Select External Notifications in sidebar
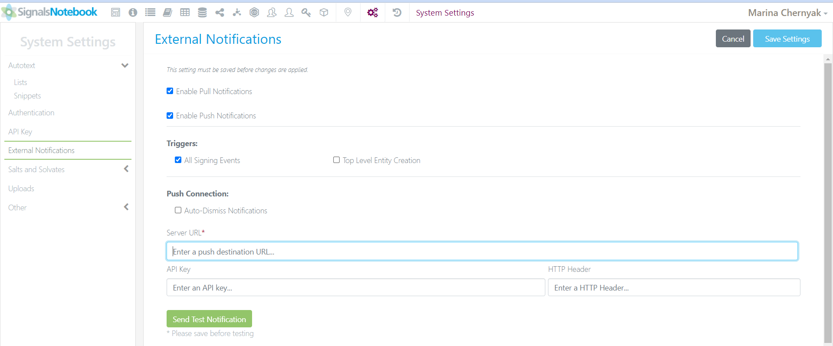The image size is (833, 346). point(68,150)
